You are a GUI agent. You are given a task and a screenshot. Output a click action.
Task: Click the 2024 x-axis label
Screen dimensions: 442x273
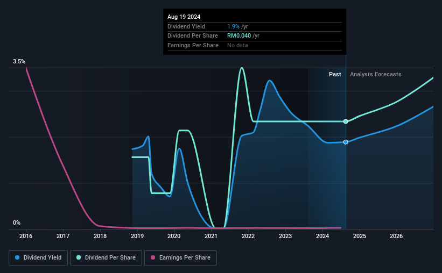[322, 236]
